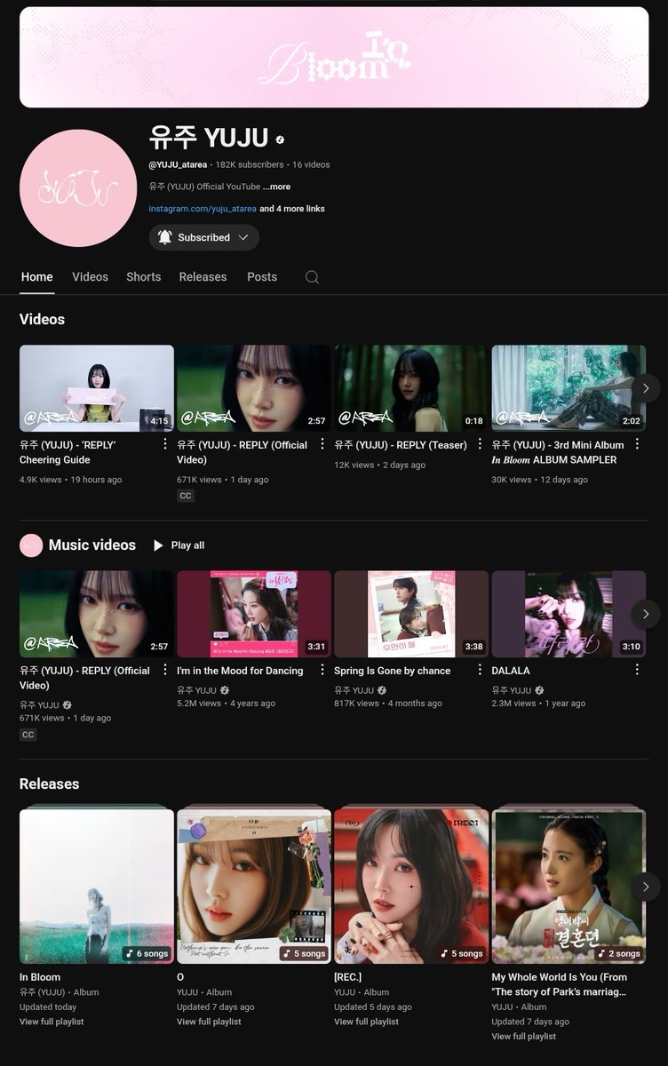668x1066 pixels.
Task: Open the Music videos section heading
Action: point(92,545)
